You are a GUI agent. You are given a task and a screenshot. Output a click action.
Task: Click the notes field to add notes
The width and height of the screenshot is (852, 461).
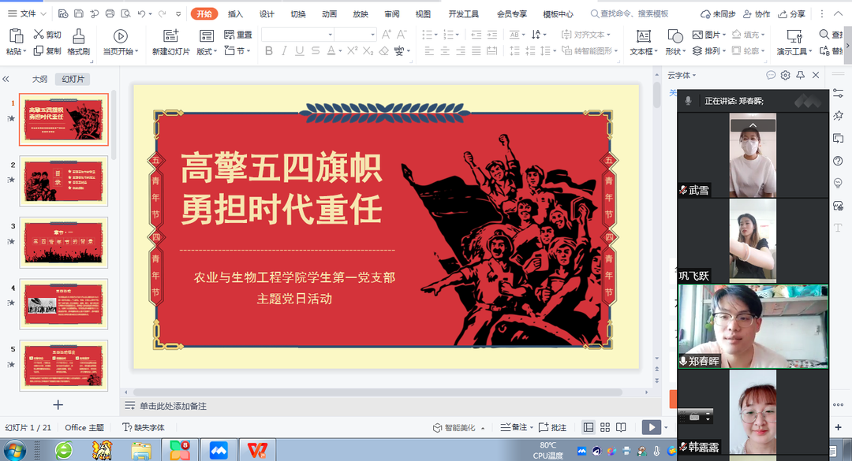click(x=173, y=406)
